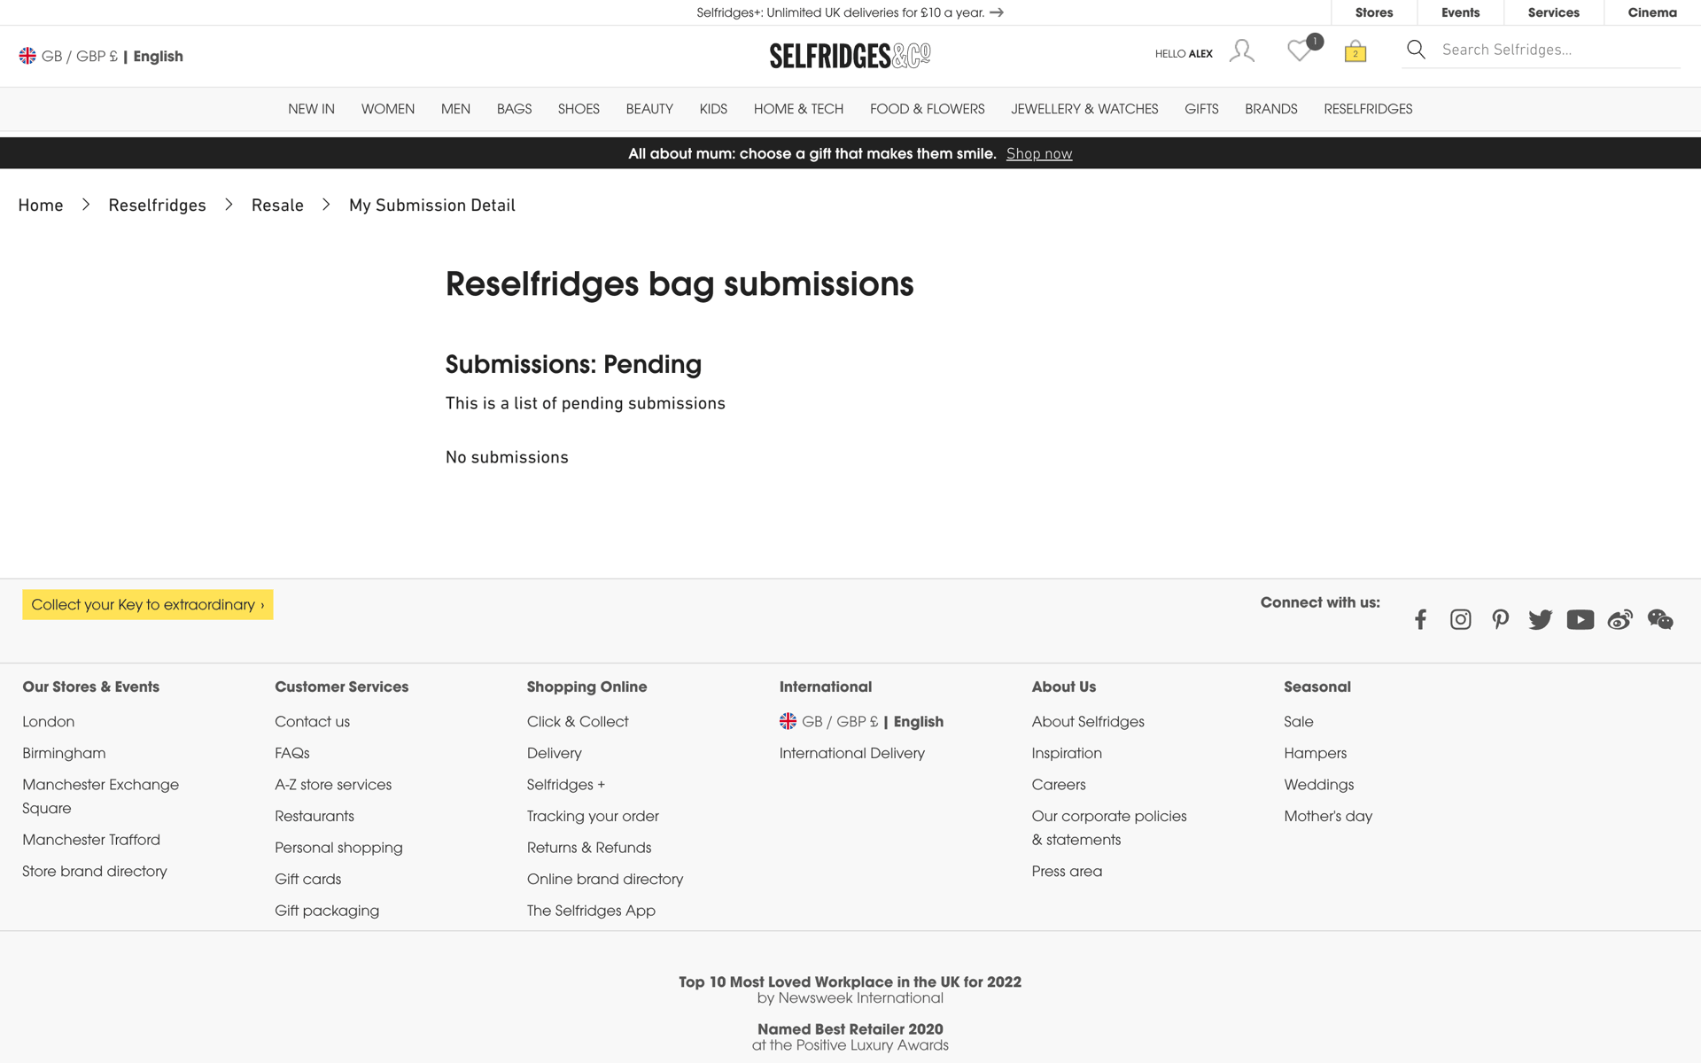1701x1063 pixels.
Task: Open Mother's day footer link
Action: (1328, 816)
